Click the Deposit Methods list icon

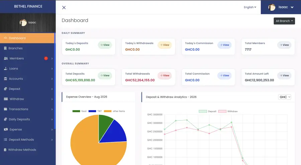pyautogui.click(x=5, y=140)
